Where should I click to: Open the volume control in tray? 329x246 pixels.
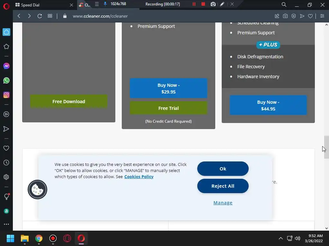coord(298,238)
